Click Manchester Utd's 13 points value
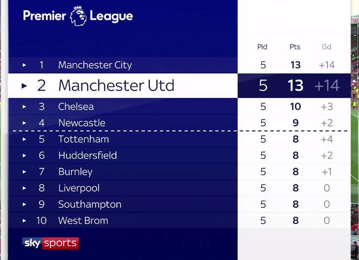 click(x=295, y=86)
